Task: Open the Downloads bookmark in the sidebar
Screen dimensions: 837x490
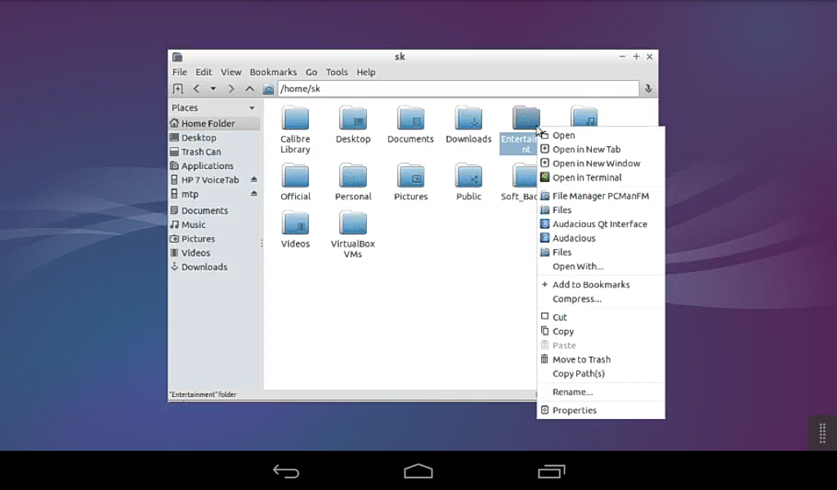Action: (x=213, y=267)
